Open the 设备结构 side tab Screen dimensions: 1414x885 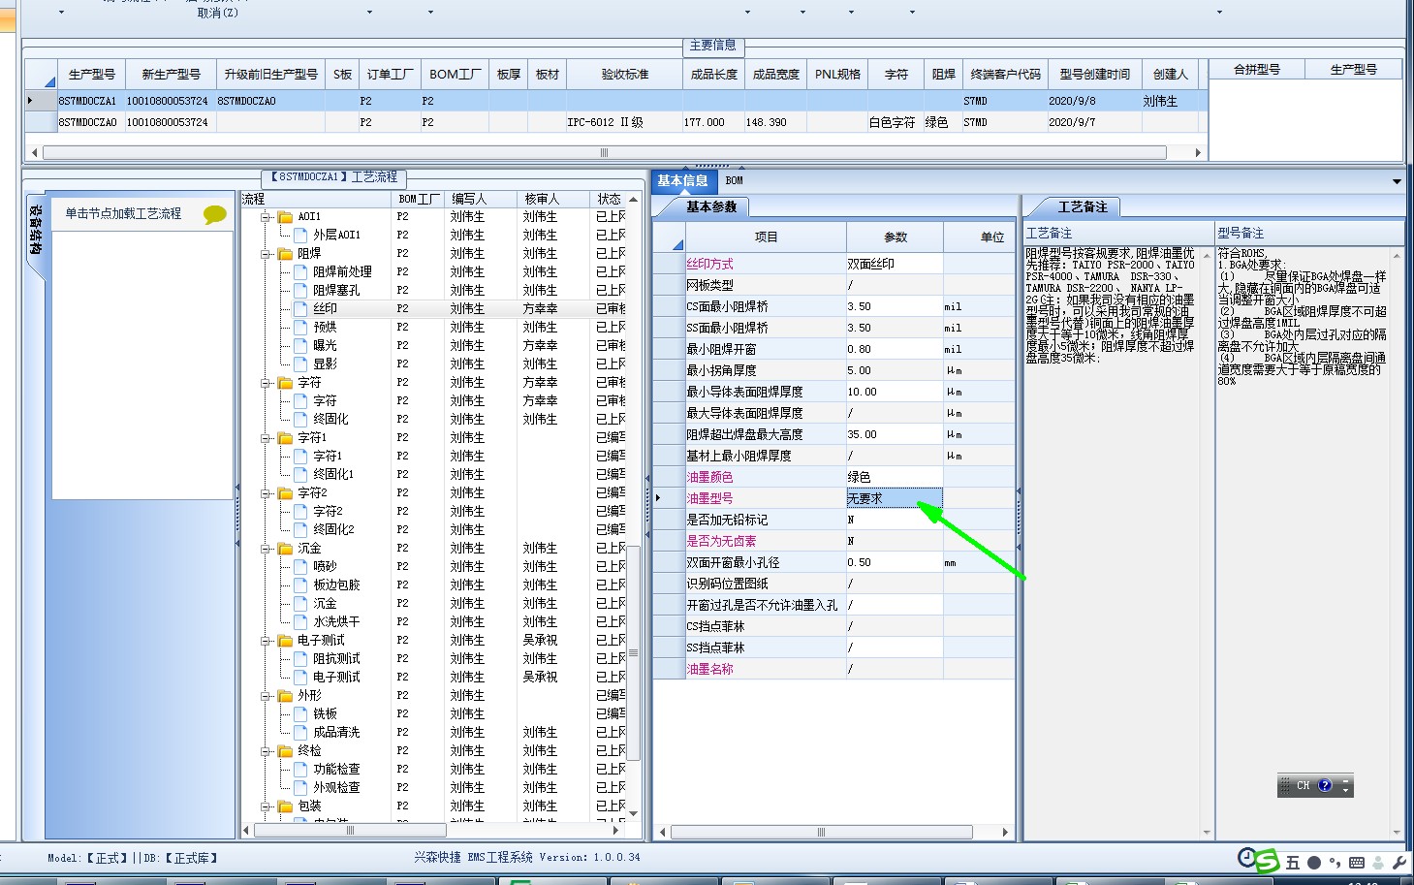35,231
